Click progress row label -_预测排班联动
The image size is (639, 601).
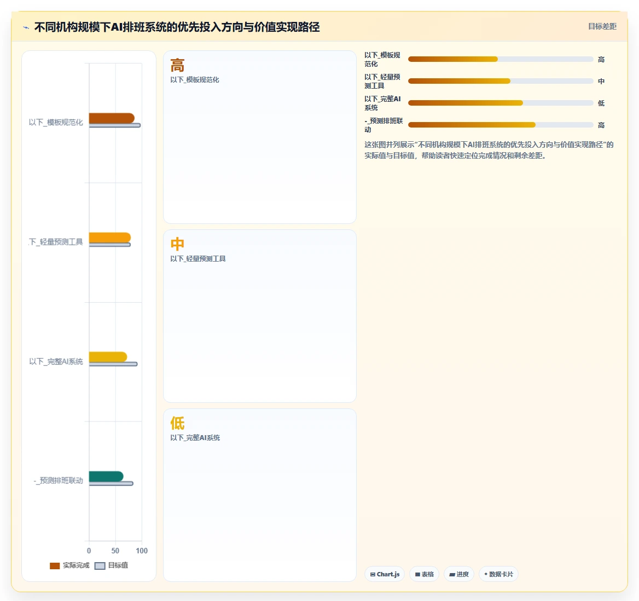384,125
